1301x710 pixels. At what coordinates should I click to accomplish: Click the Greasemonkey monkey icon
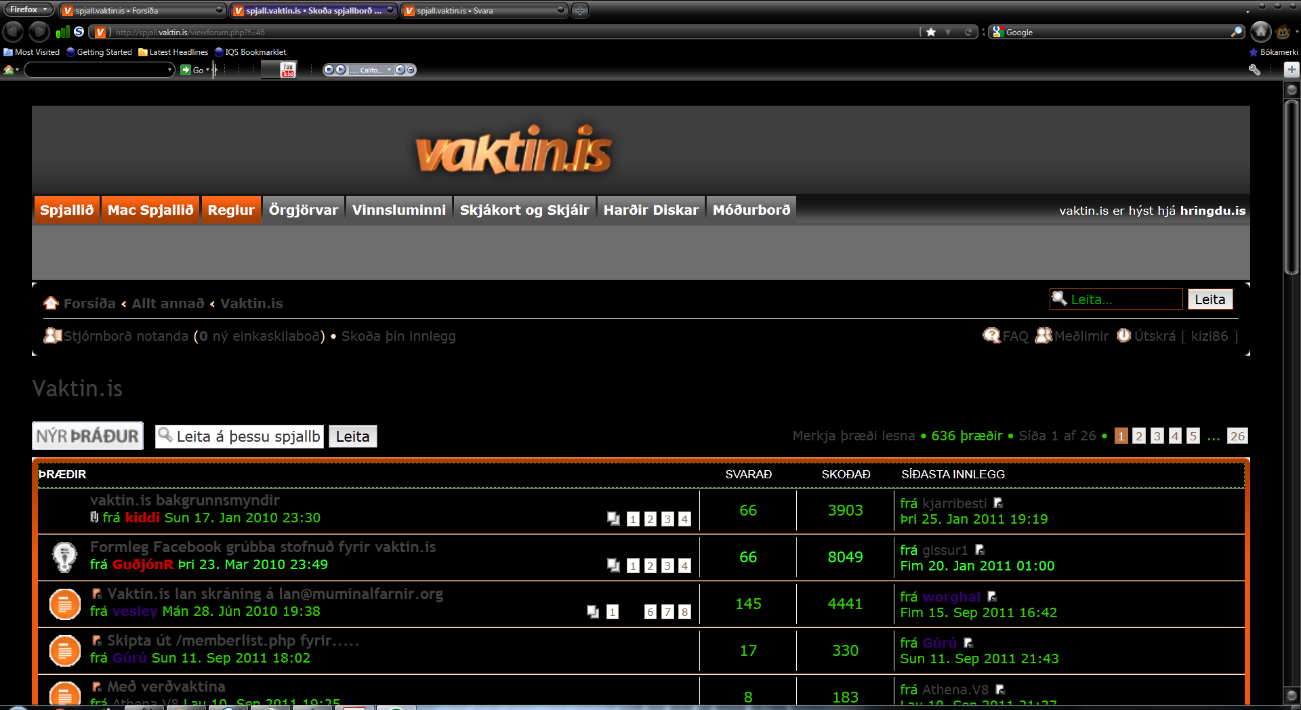(x=1282, y=32)
